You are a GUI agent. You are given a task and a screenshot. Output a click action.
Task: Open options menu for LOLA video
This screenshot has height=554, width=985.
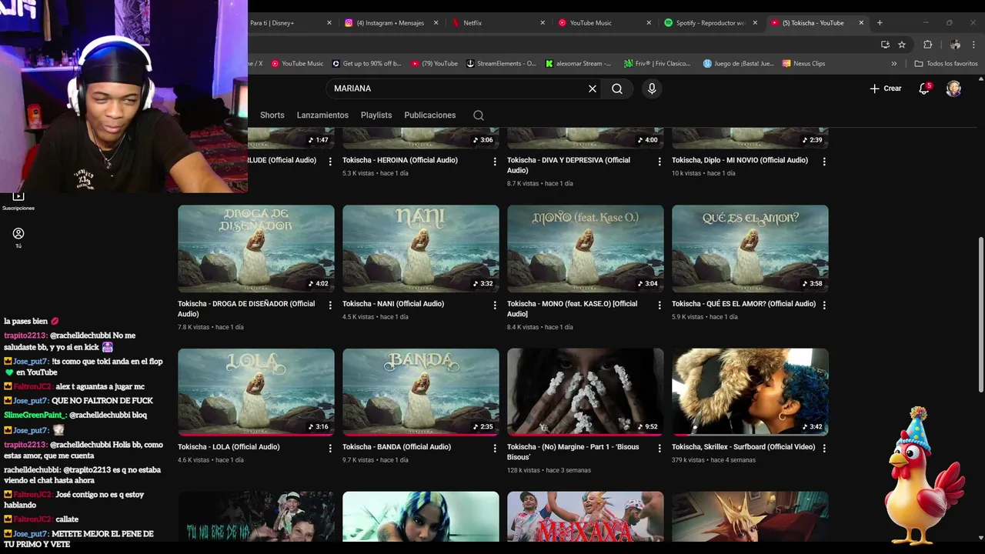(x=330, y=449)
